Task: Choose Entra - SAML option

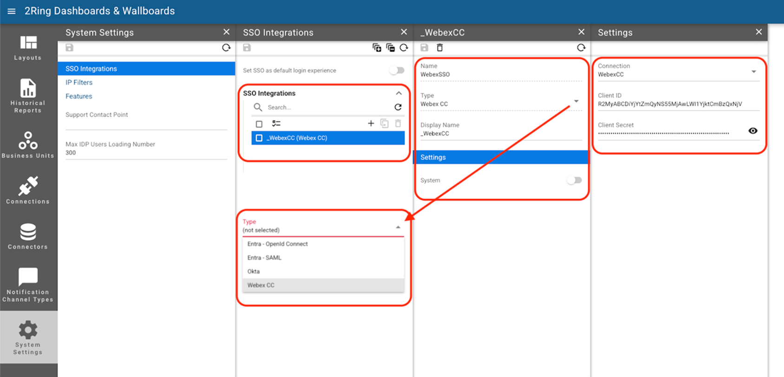Action: tap(323, 258)
